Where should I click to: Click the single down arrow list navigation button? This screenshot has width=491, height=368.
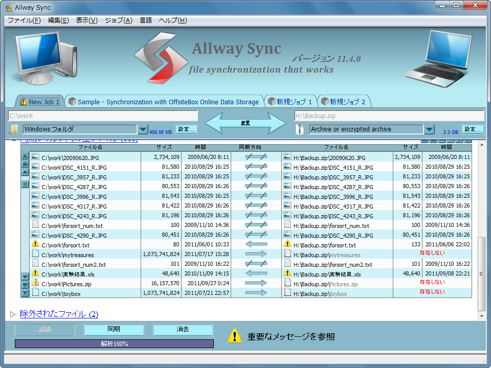(x=25, y=277)
